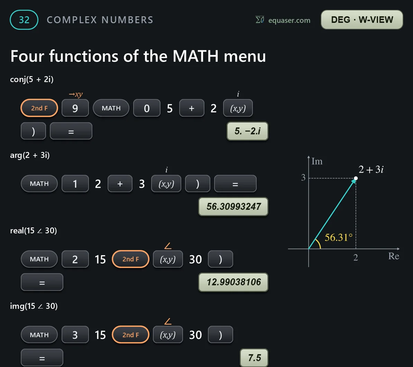Tap the closing parenthesis key in img row

coord(220,335)
